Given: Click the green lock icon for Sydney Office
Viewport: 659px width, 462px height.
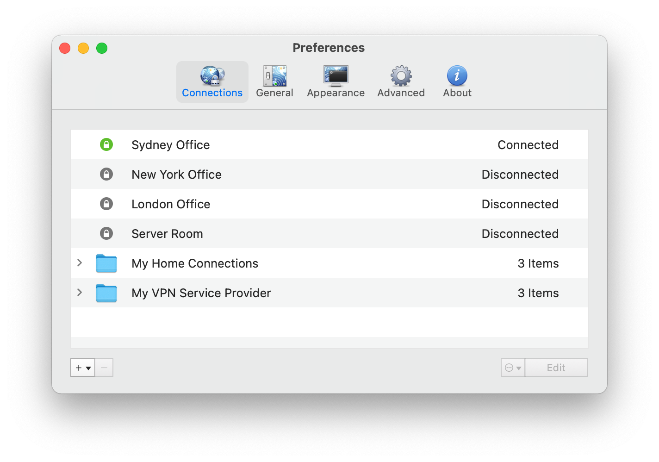Looking at the screenshot, I should coord(106,145).
